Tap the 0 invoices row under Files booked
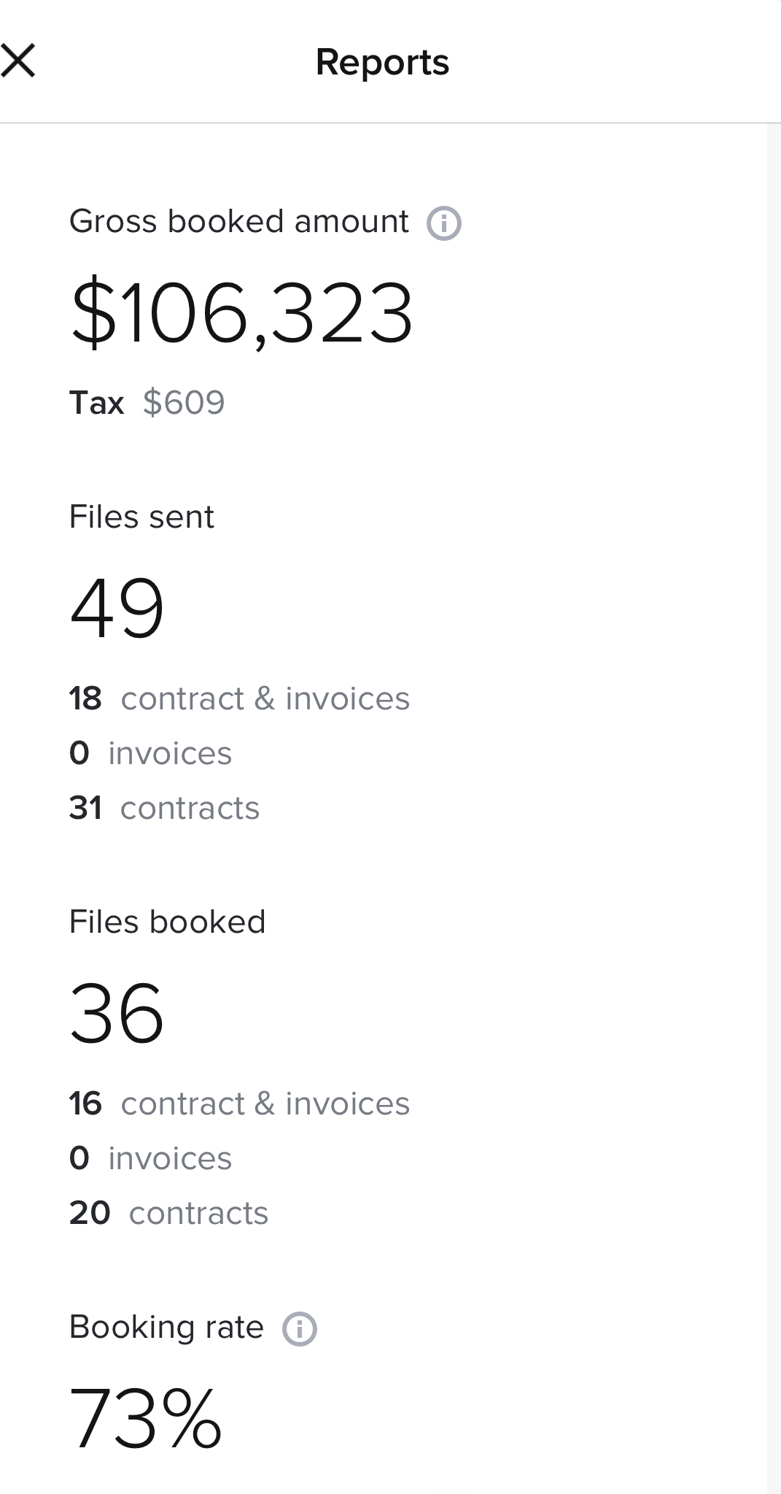Screen dimensions: 781x1494 tap(150, 1159)
